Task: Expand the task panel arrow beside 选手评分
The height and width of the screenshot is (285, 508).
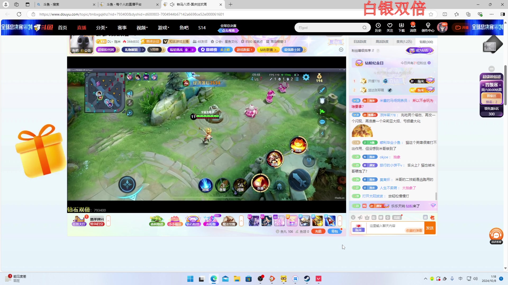Action: click(108, 221)
